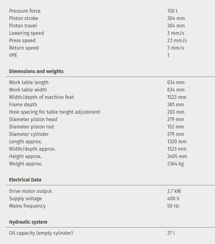Click the 3.7 kW motor output value

coord(174,191)
